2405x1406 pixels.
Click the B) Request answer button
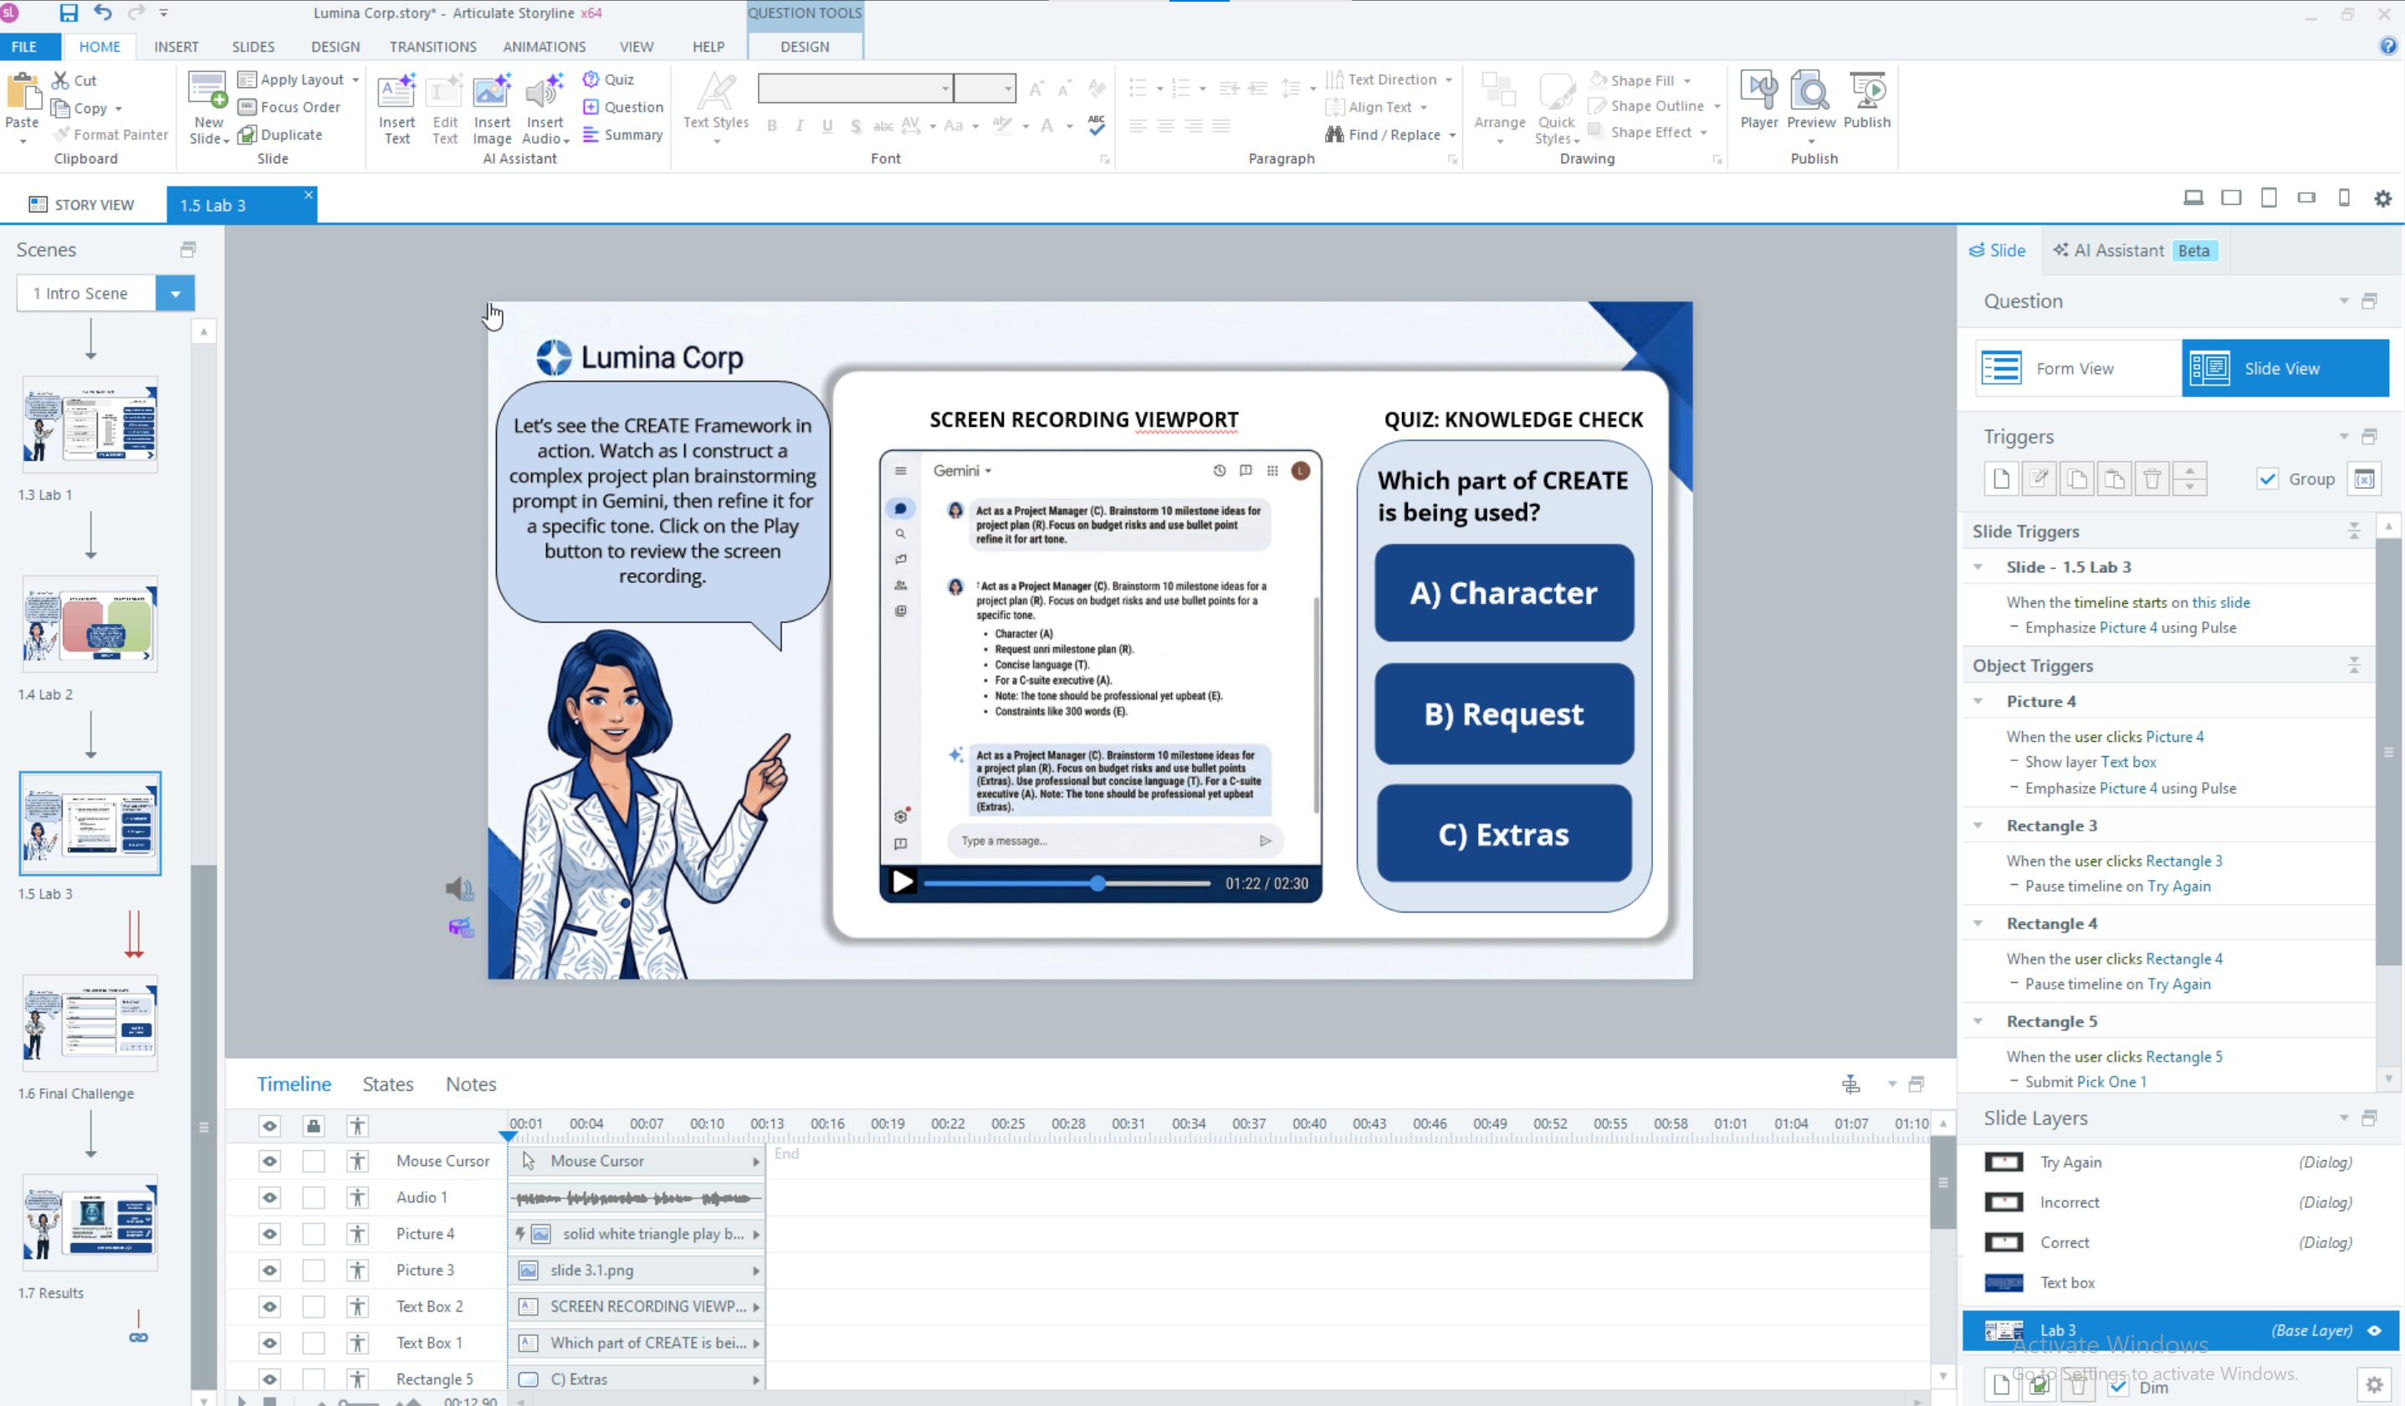[1503, 713]
